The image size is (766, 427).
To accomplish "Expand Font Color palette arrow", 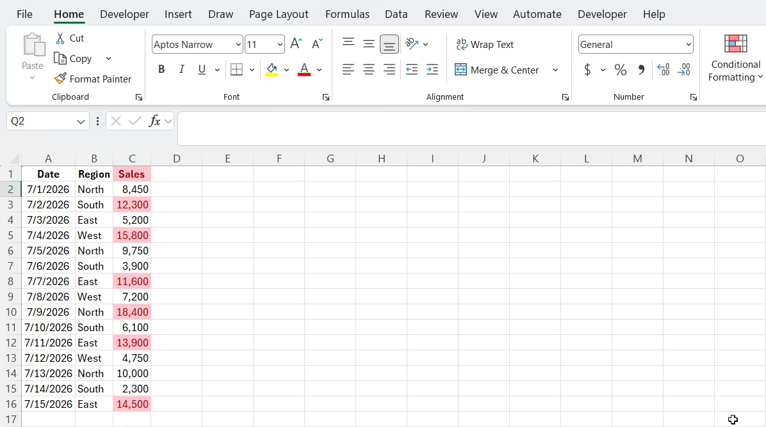I will pyautogui.click(x=319, y=70).
